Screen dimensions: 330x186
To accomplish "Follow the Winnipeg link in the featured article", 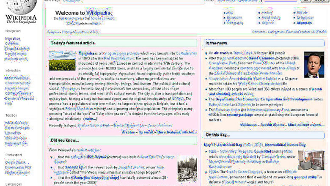I will coord(69,88).
